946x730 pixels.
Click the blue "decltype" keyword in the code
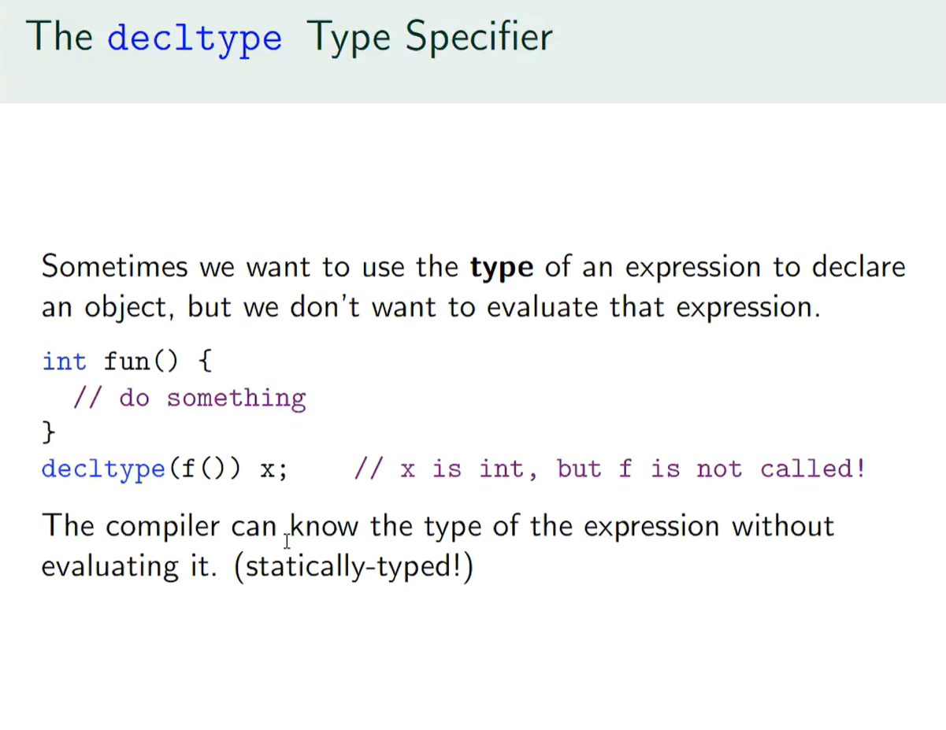tap(102, 469)
